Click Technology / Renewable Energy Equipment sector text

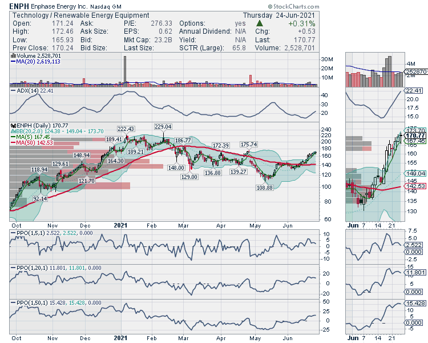(81, 15)
